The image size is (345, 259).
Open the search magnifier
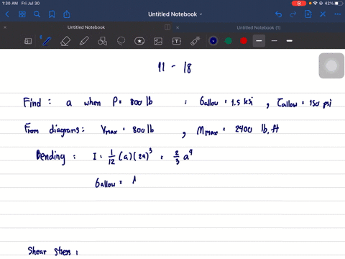tap(37, 14)
